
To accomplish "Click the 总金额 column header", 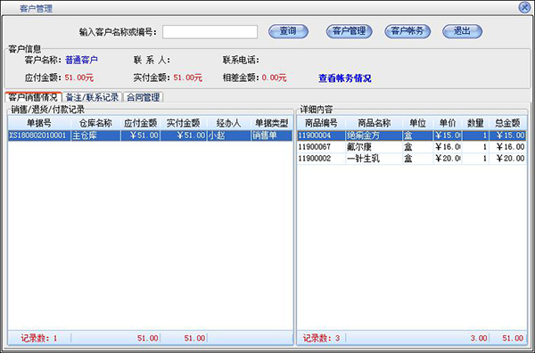I will pyautogui.click(x=507, y=123).
